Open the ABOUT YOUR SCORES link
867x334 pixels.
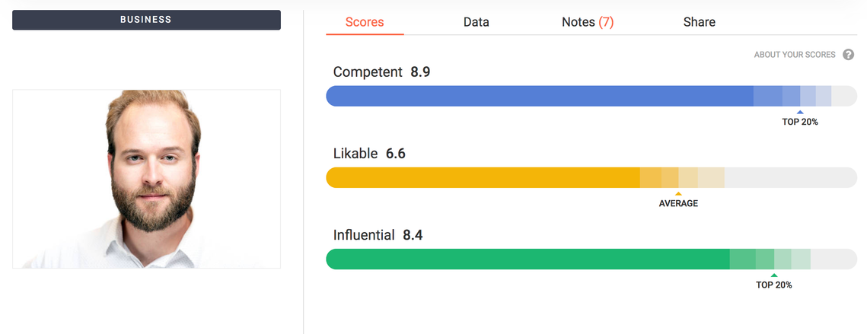(795, 55)
